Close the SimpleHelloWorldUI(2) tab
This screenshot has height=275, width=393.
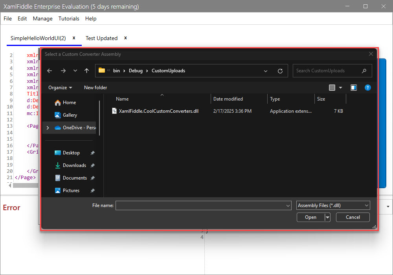pyautogui.click(x=74, y=38)
